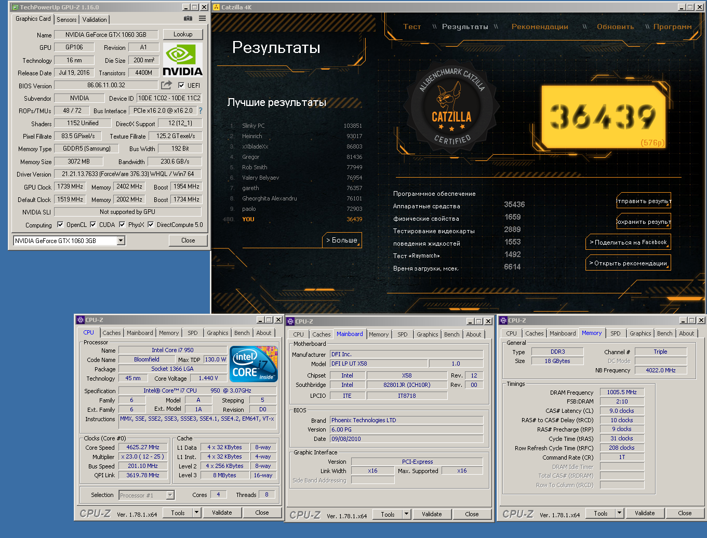Click the CPU tab window's CPU-Z title icon
Viewport: 707px width, 538px height.
tap(81, 320)
